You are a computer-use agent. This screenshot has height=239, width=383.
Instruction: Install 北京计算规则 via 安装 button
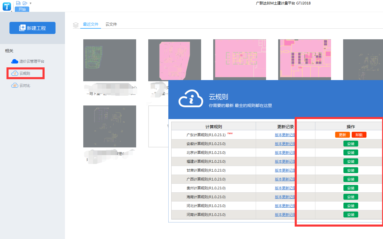coord(351,152)
